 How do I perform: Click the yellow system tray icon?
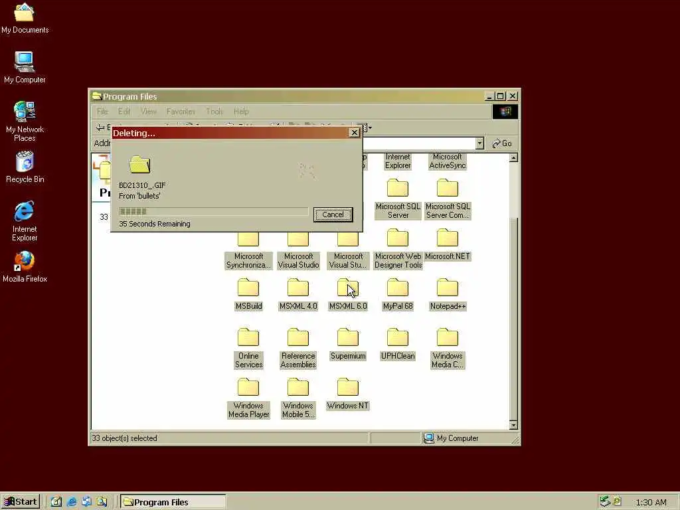[x=617, y=501]
